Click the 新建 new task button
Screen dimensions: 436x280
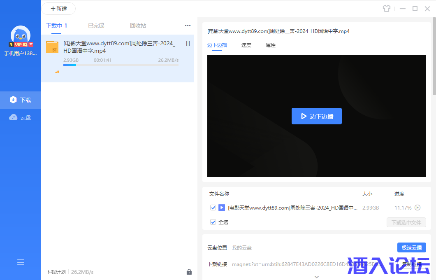(x=58, y=9)
